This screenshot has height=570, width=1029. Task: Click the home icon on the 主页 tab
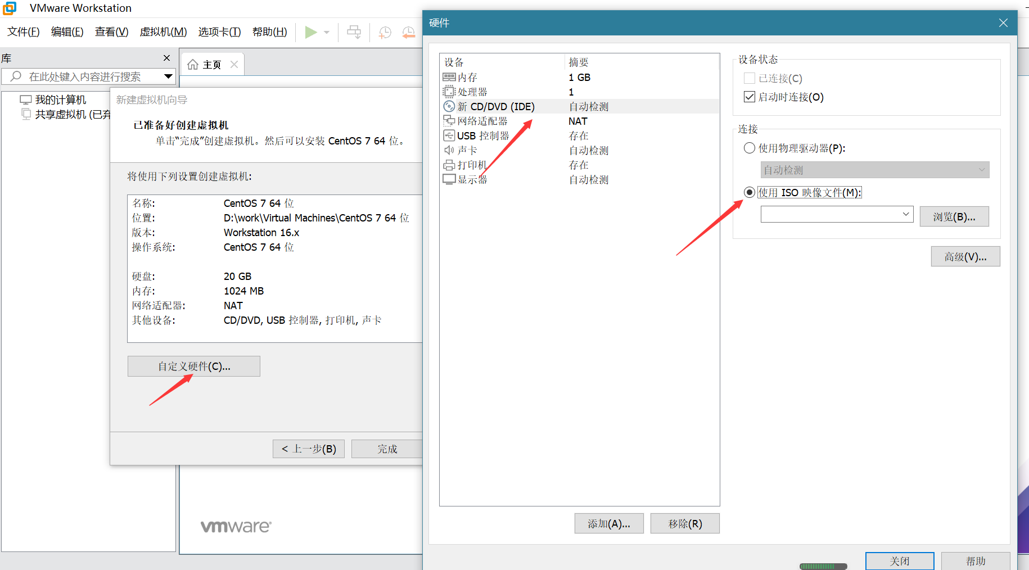tap(193, 65)
